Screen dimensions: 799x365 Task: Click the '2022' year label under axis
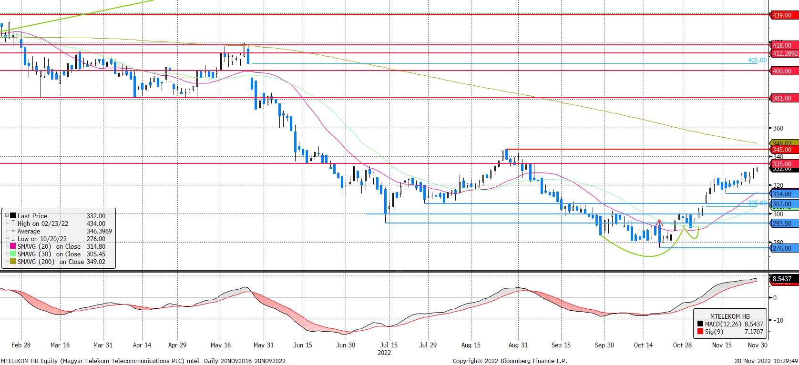pos(384,353)
